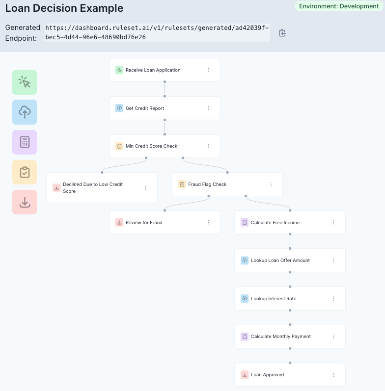The image size is (385, 391).
Task: Select the purple calculator palette icon
Action: (x=25, y=142)
